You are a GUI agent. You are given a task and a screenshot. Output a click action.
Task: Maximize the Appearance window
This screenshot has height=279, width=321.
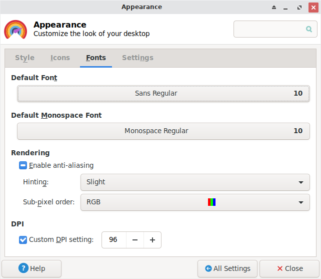click(x=299, y=8)
